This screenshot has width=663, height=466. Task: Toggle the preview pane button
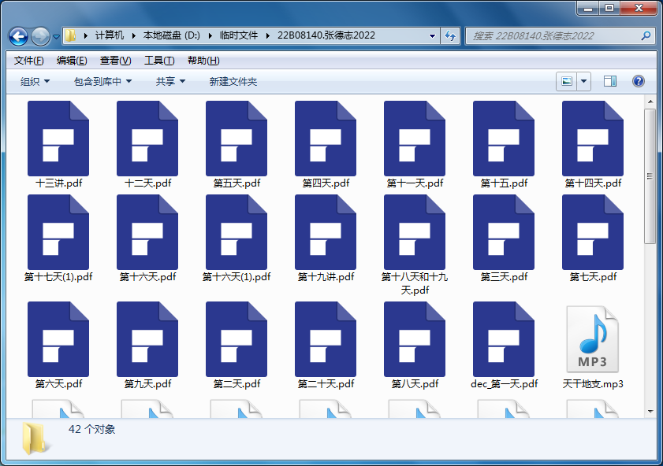[x=609, y=81]
